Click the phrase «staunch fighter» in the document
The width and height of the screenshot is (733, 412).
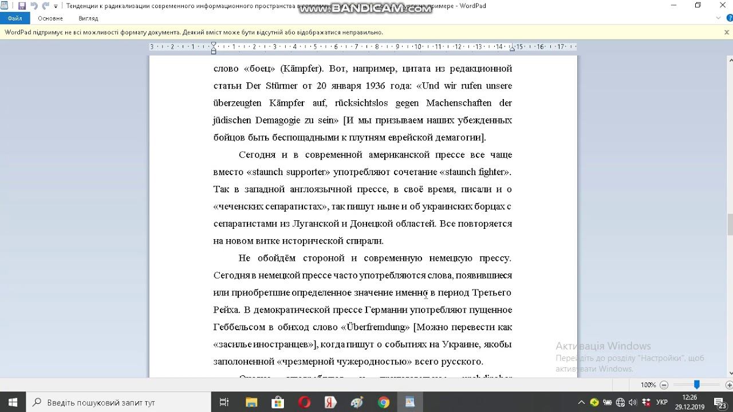(x=475, y=172)
